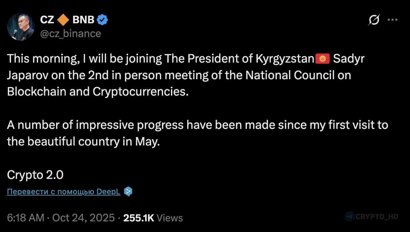
Task: Click the Grok slashed-circle icon
Action: tap(374, 20)
